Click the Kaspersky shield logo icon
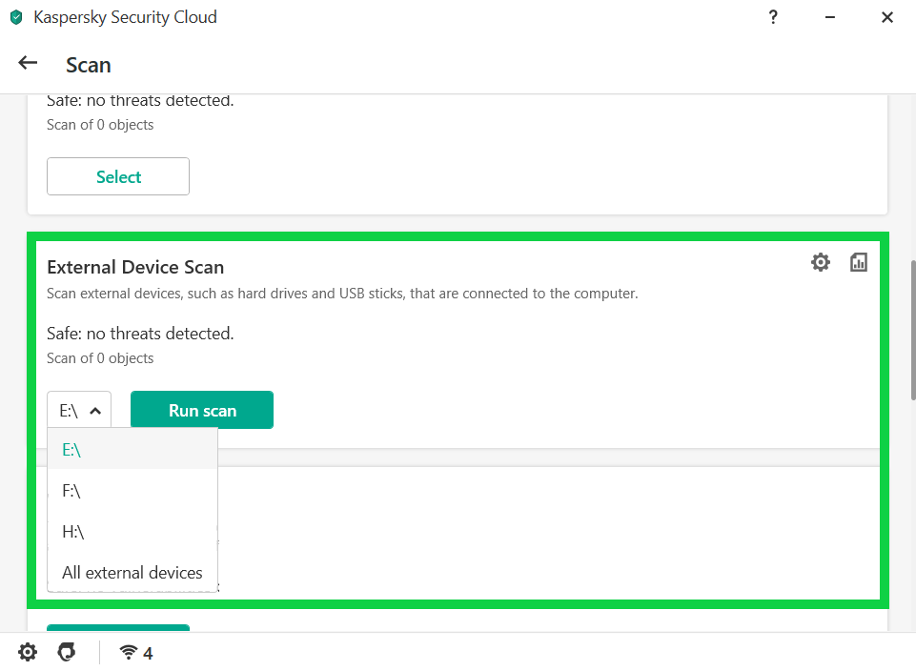Image resolution: width=916 pixels, height=671 pixels. (x=15, y=17)
